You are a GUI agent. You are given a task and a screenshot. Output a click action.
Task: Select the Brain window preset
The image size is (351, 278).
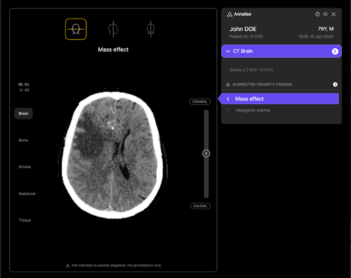[x=23, y=113]
